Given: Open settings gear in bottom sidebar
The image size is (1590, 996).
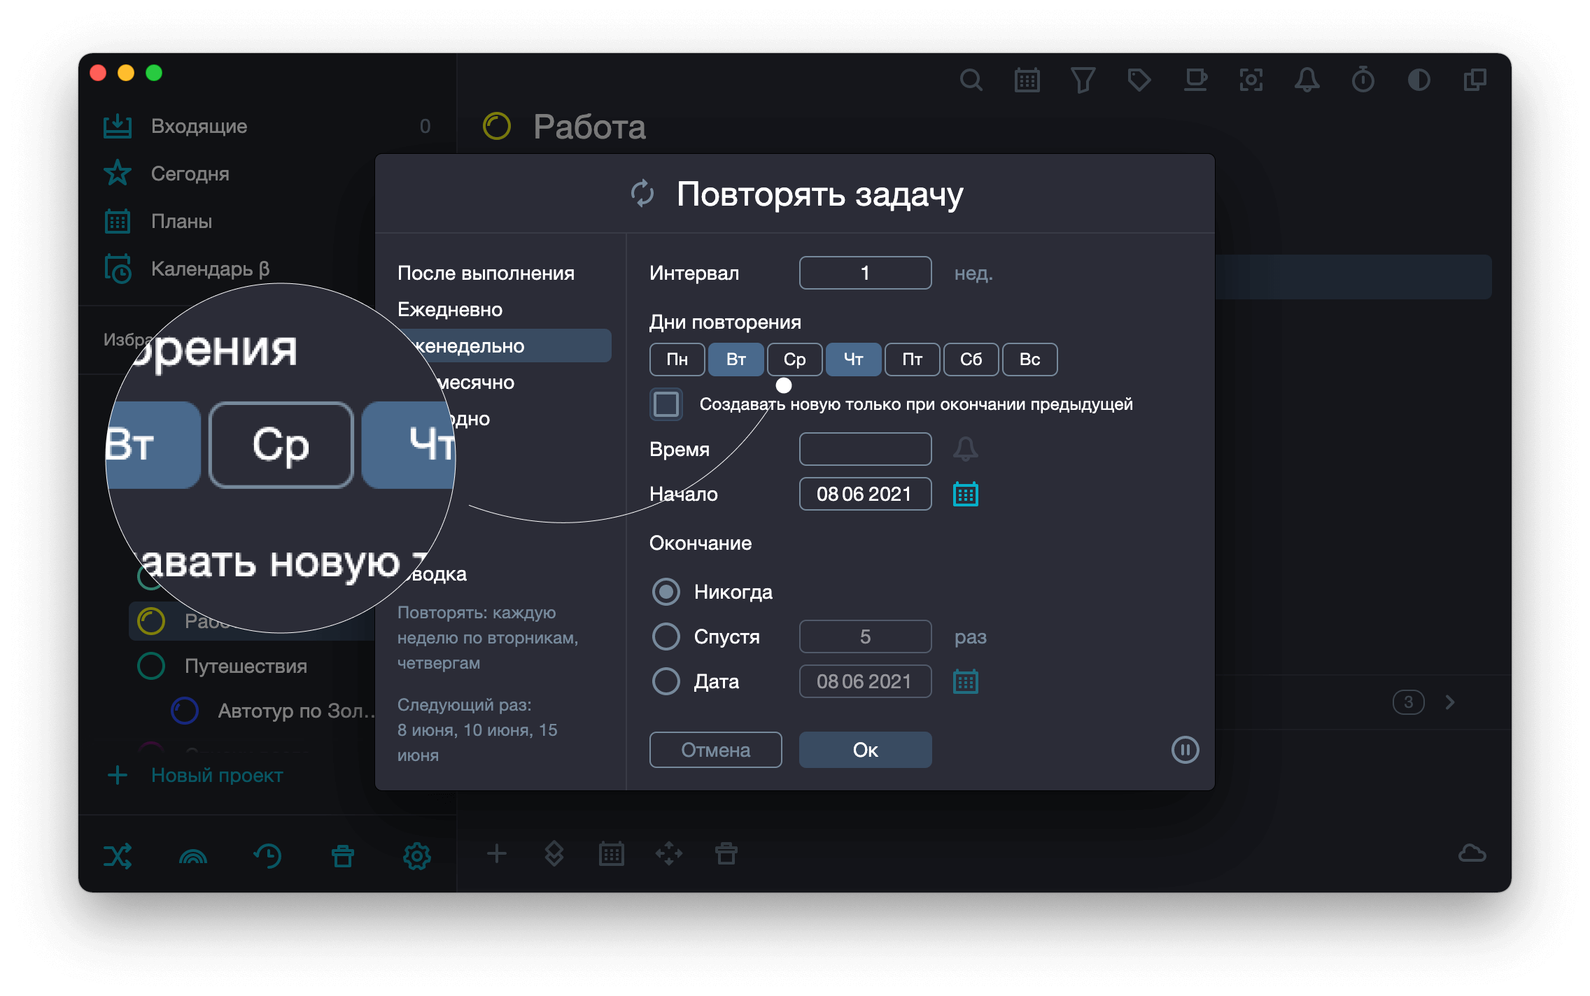Looking at the screenshot, I should click(416, 855).
